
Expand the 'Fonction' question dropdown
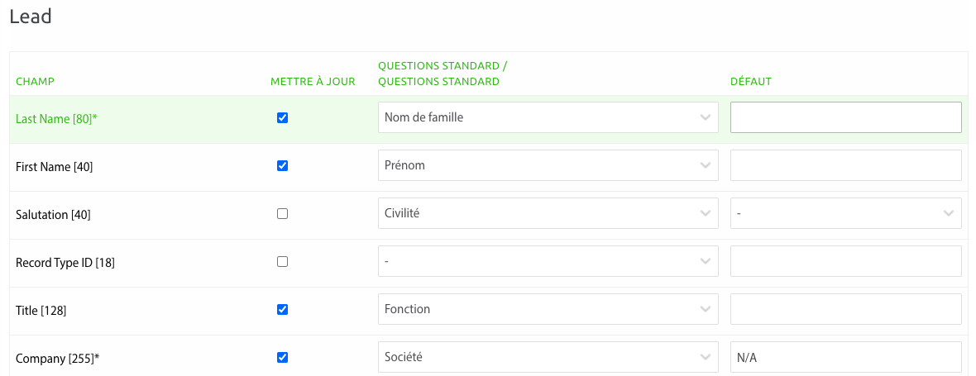[x=547, y=309]
